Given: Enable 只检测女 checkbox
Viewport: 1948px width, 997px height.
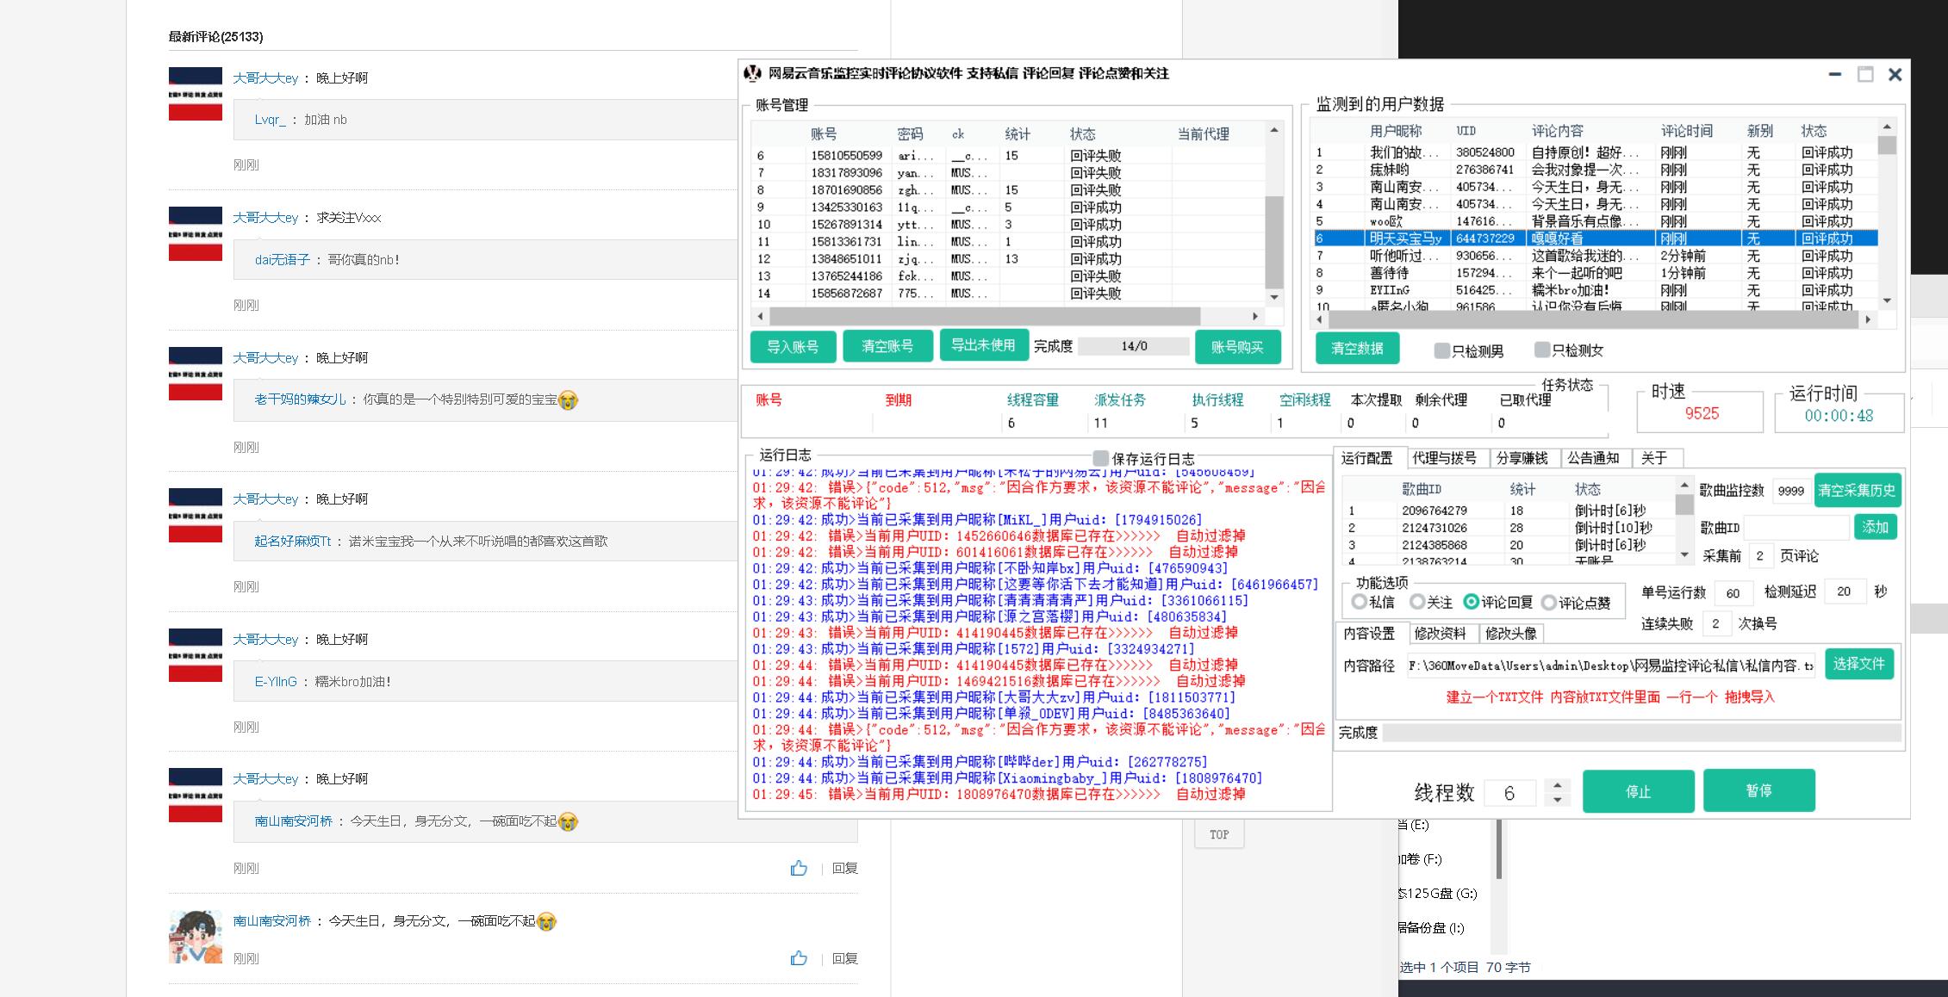Looking at the screenshot, I should tap(1542, 350).
